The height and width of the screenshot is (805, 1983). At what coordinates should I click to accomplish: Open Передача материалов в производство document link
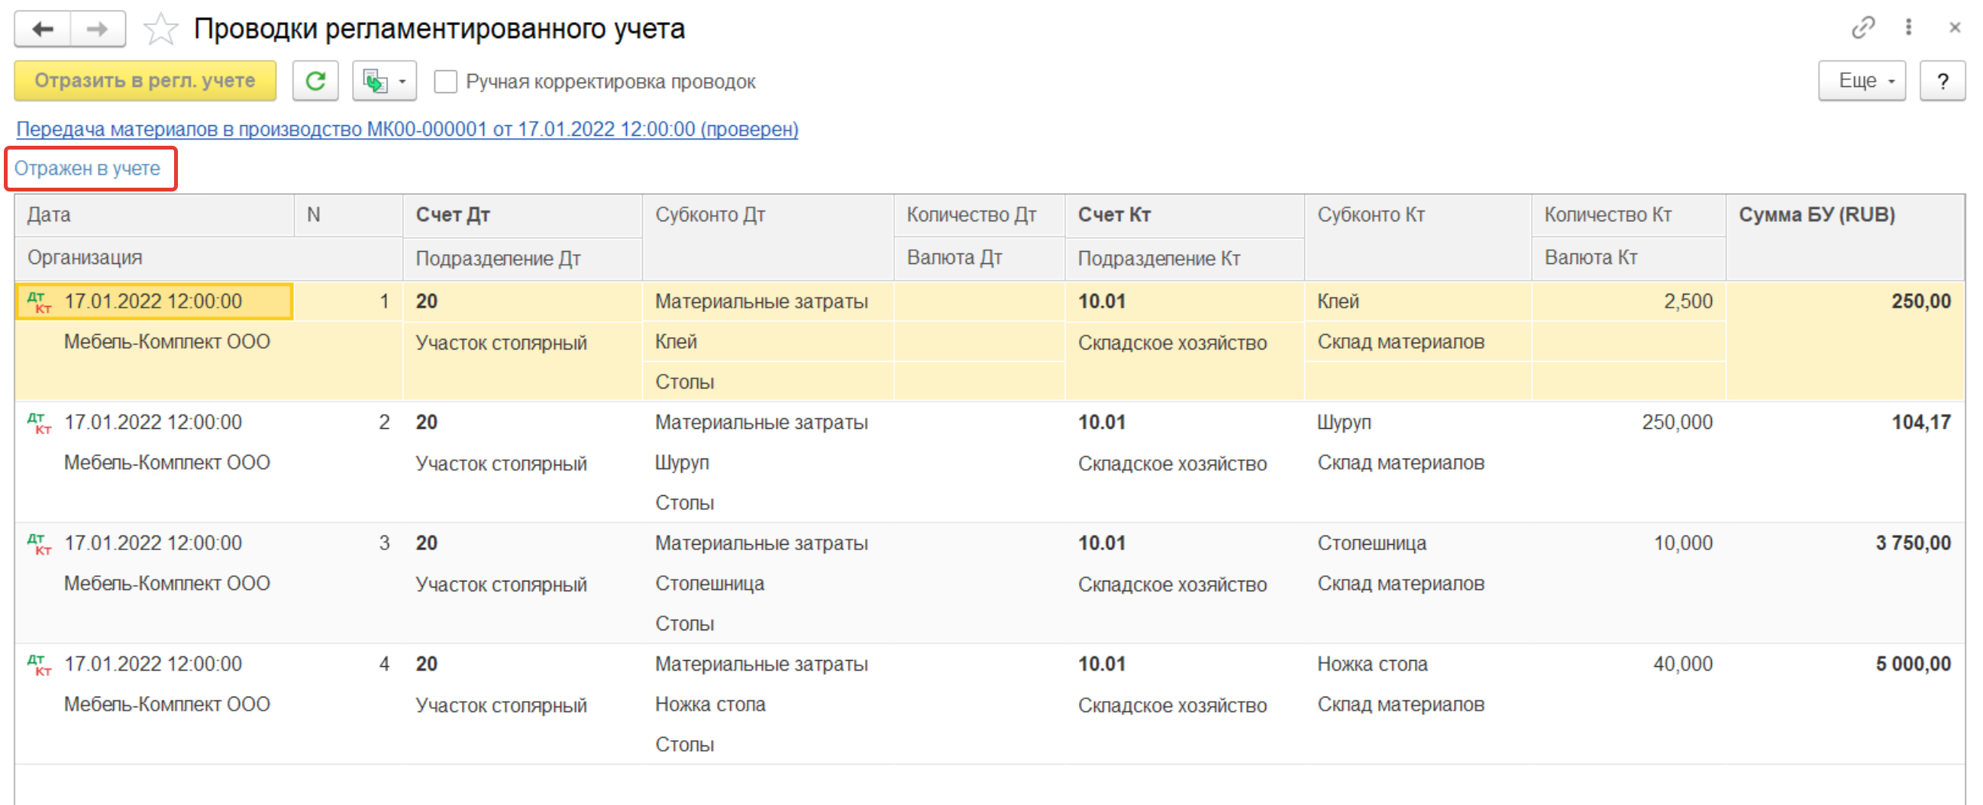coord(407,129)
